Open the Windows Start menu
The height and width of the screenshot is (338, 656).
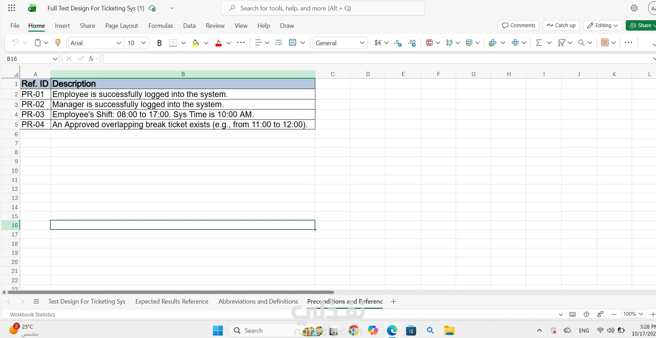tap(218, 330)
